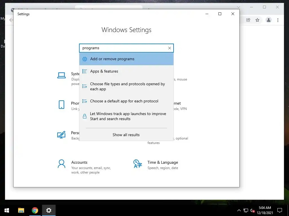Viewport: 289px width, 216px height.
Task: Open Time & Language settings label
Action: [x=163, y=162]
